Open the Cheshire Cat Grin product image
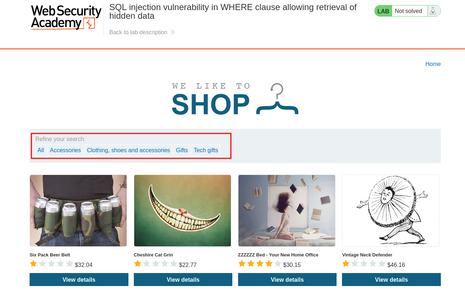 pos(183,211)
